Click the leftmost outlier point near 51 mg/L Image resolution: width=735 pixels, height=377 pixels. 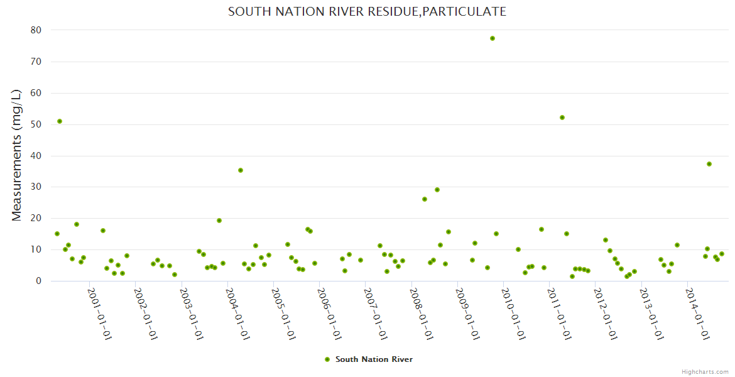pyautogui.click(x=60, y=121)
